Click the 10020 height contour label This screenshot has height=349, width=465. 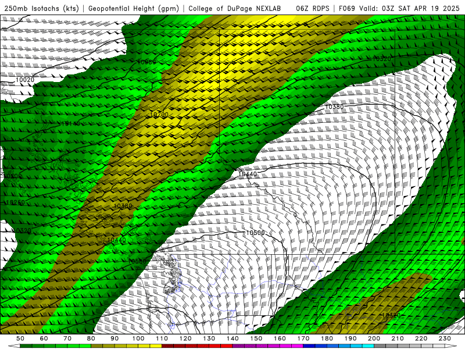click(24, 80)
